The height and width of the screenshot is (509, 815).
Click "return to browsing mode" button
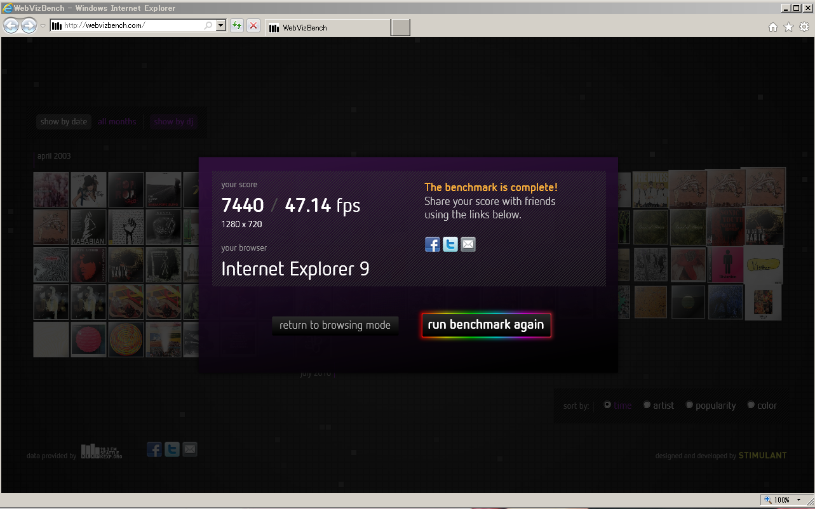point(335,326)
